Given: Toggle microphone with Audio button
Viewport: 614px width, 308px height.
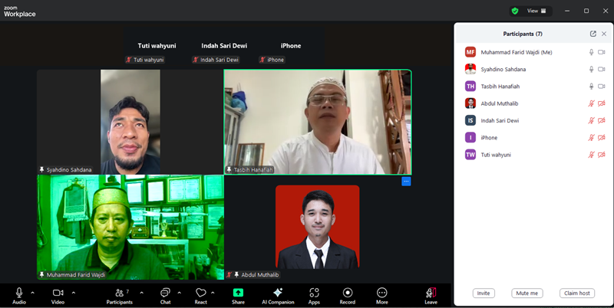Looking at the screenshot, I should (x=19, y=296).
